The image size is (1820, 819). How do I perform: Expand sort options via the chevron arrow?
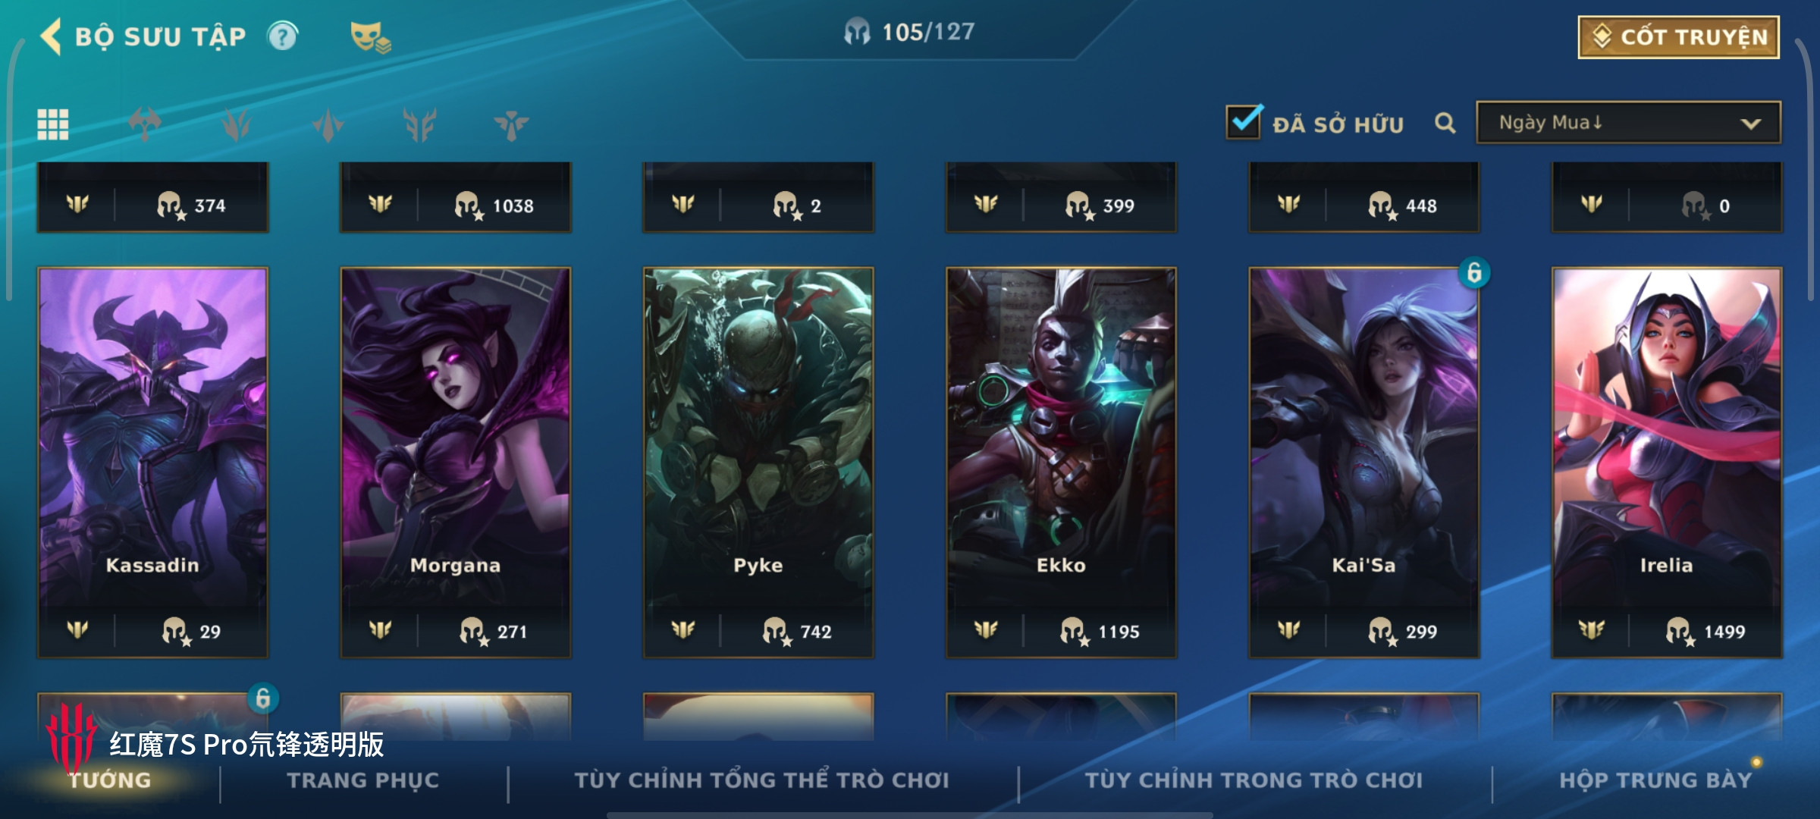[1750, 124]
